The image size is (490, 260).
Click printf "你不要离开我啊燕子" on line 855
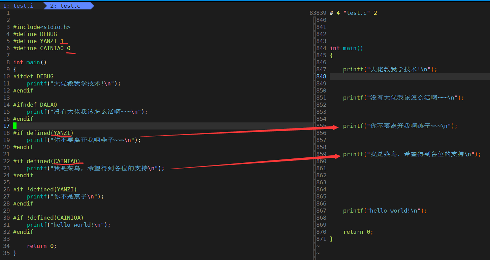(x=400, y=126)
